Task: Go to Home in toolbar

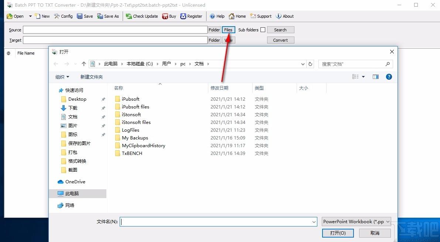Action: pyautogui.click(x=238, y=16)
